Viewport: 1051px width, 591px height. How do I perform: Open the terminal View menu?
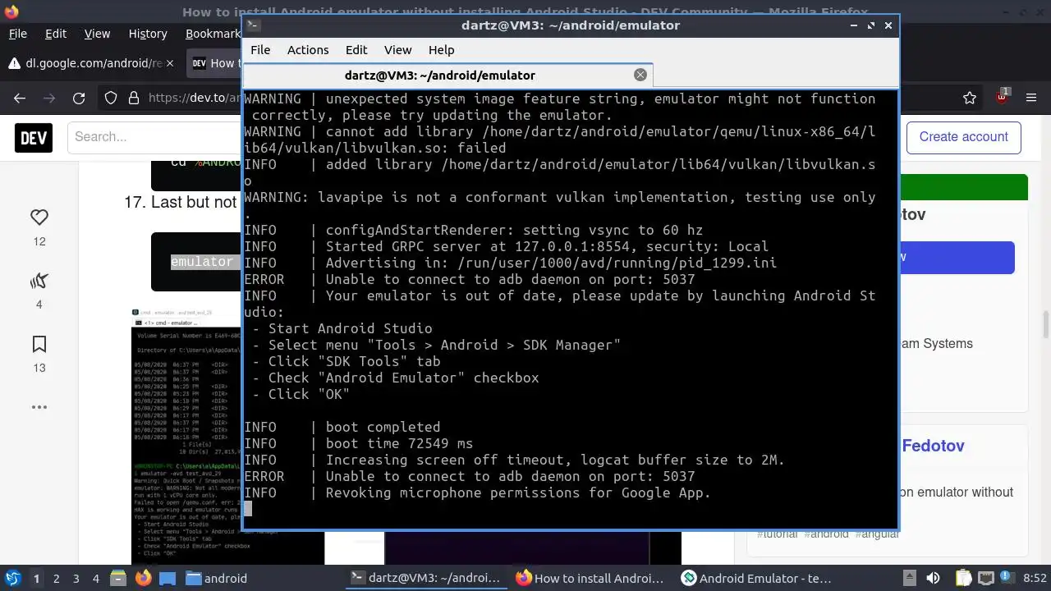tap(398, 50)
